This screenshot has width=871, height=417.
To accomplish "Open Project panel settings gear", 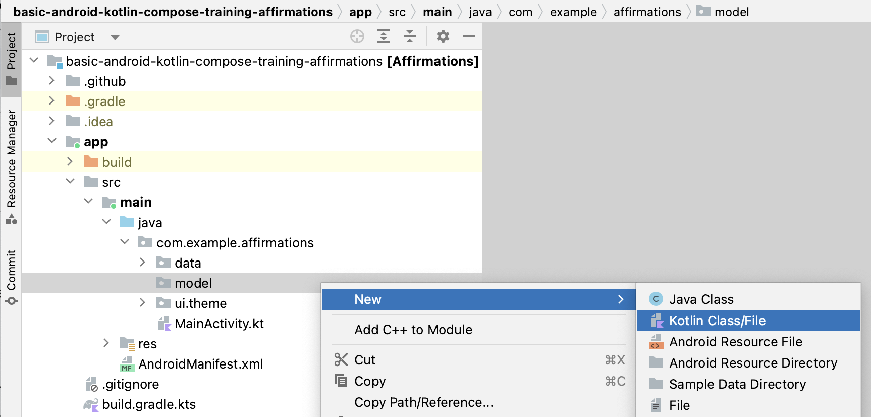I will [x=443, y=36].
